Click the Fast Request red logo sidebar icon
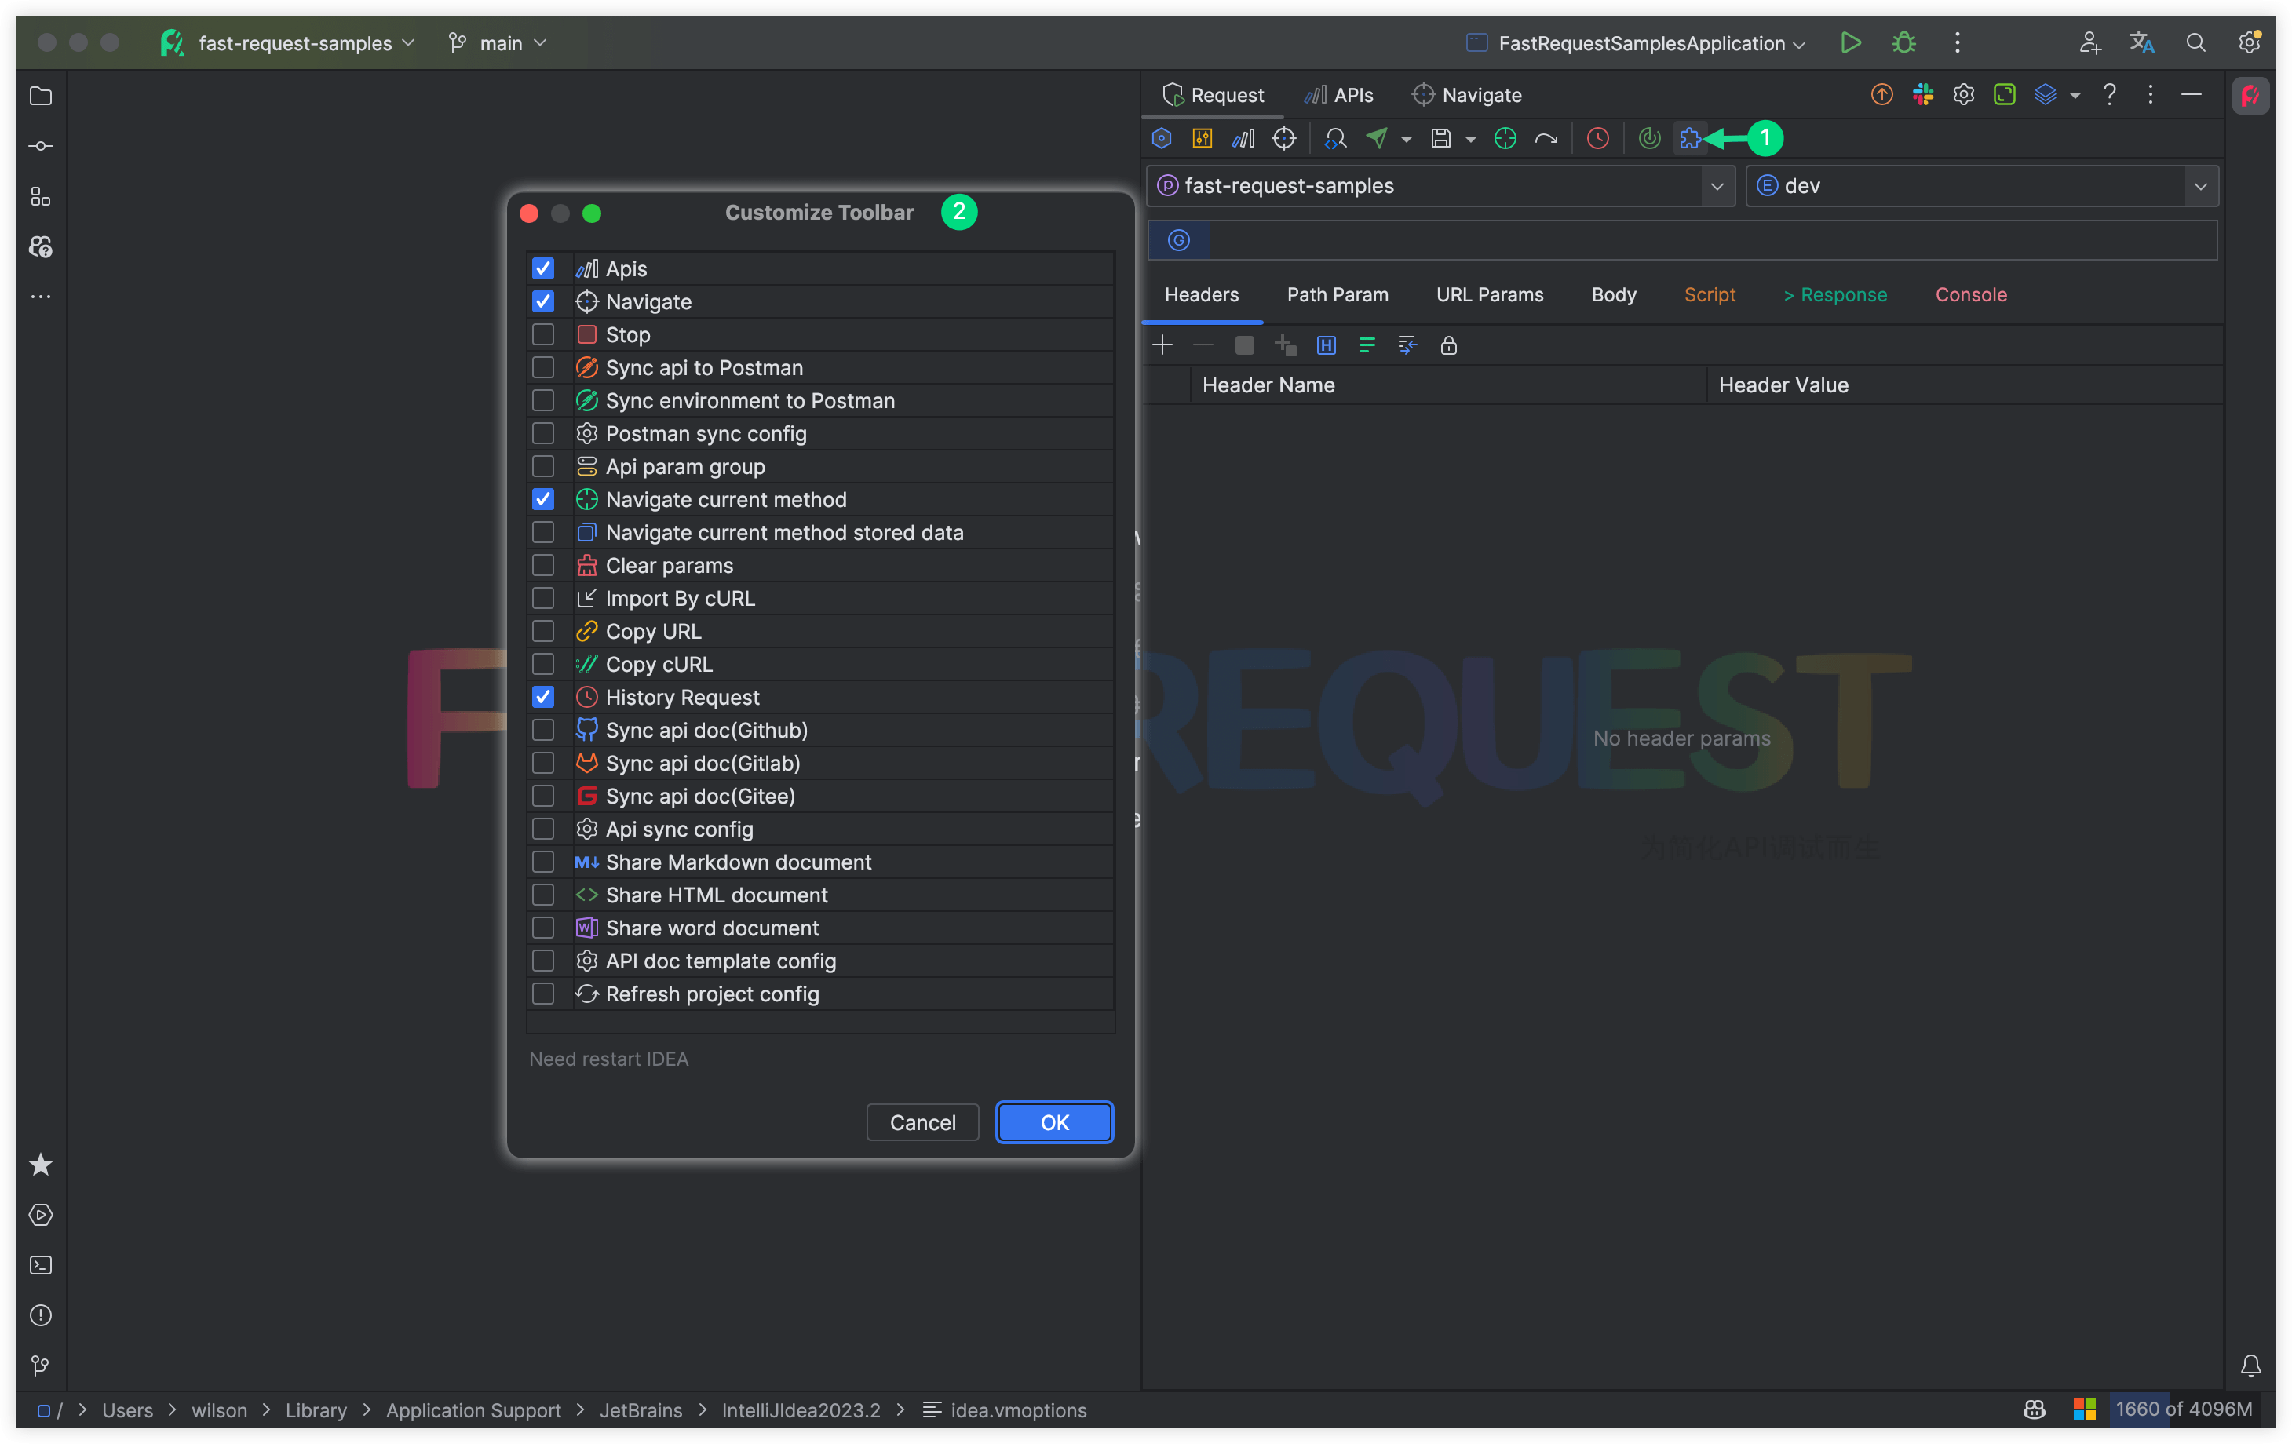 coord(2250,95)
